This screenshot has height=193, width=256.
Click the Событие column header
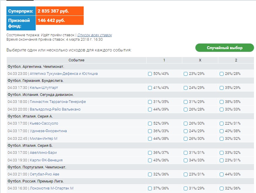coord(76,60)
